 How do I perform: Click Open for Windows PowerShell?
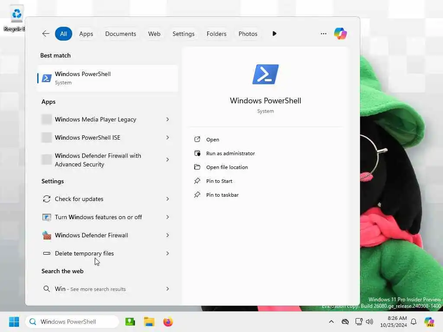click(x=212, y=140)
